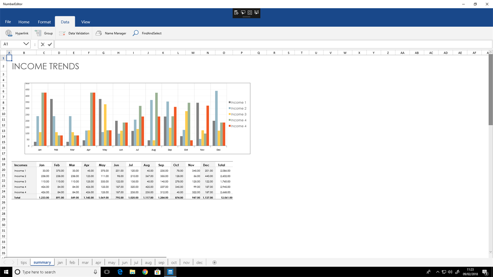Open the aug sheet tab
The image size is (493, 277).
(148, 263)
